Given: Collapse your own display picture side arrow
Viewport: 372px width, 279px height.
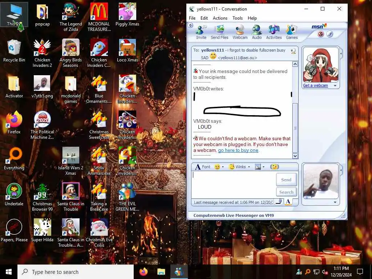Looking at the screenshot, I should pyautogui.click(x=341, y=170).
